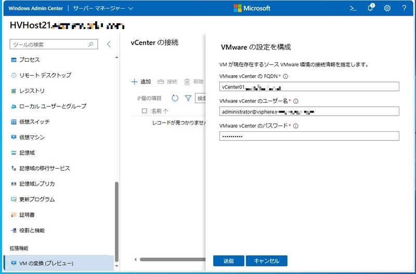Focus the ツールの検索 search field
416x274 pixels.
pos(54,44)
